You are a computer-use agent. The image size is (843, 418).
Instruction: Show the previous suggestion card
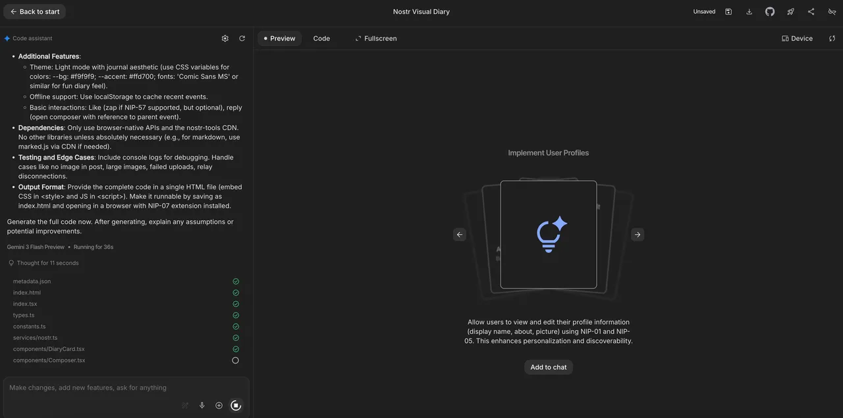click(x=460, y=235)
